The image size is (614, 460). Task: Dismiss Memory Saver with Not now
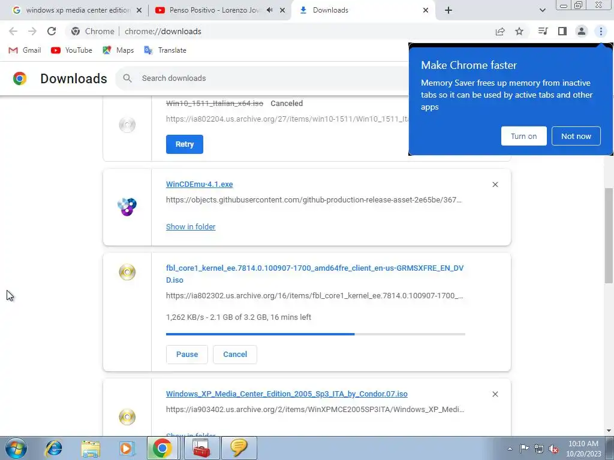pos(576,136)
